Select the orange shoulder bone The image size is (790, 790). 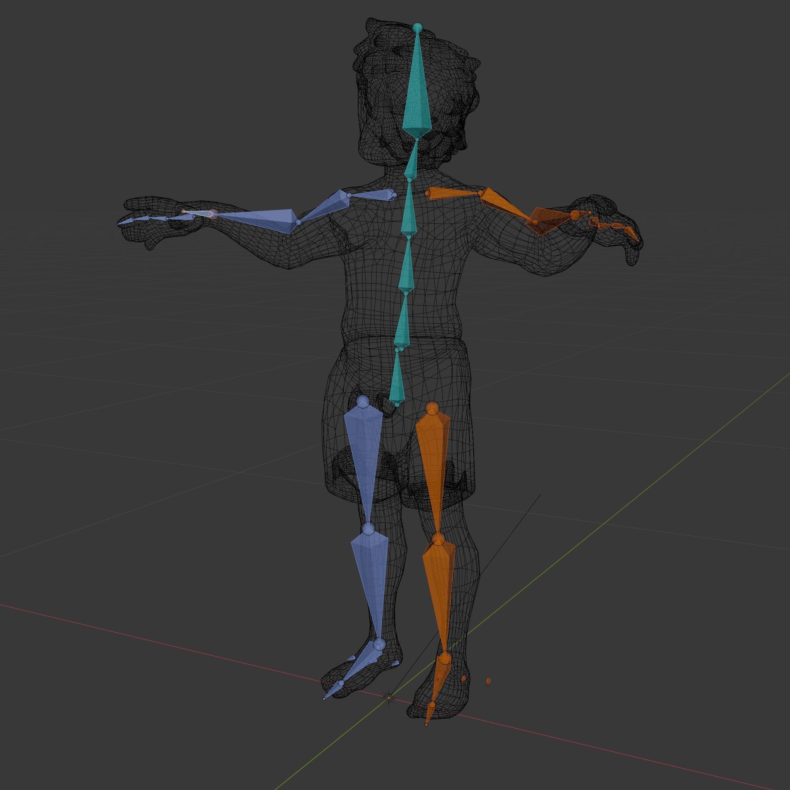click(x=453, y=194)
